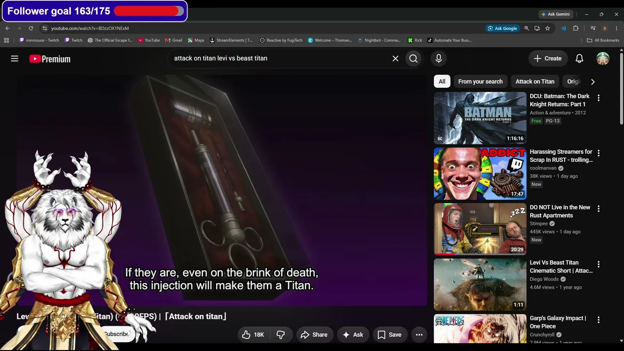Start voice search with the microphone
This screenshot has width=624, height=351.
pos(439,58)
